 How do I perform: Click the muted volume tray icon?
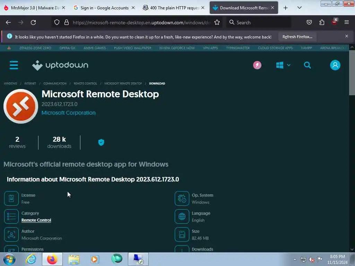tap(312, 260)
